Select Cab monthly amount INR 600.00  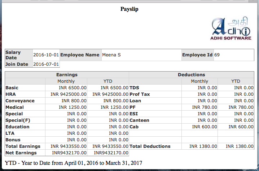click(205, 127)
